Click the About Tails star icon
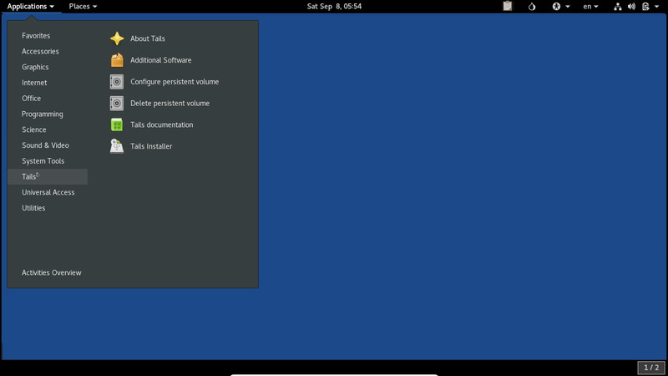 [x=117, y=38]
